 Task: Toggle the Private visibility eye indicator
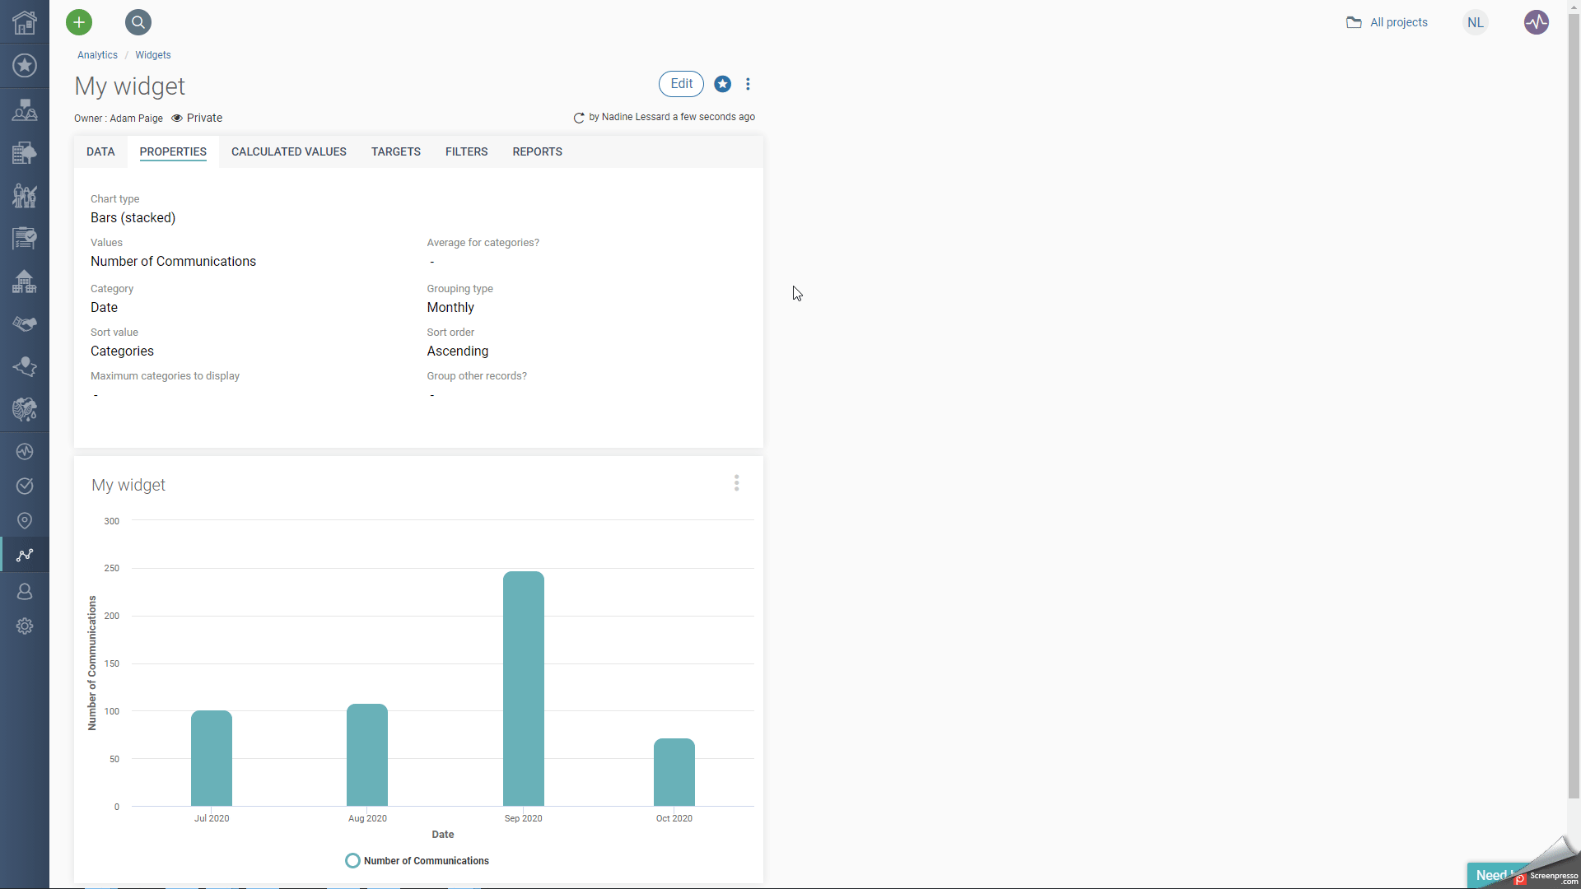click(x=176, y=118)
